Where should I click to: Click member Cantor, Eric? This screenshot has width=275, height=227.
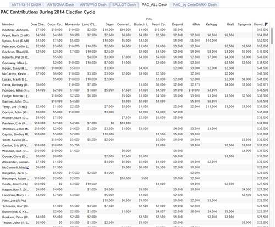pos(15,146)
